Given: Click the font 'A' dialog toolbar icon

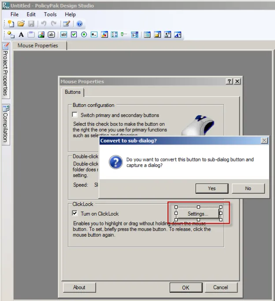Looking at the screenshot, I should pyautogui.click(x=178, y=35).
